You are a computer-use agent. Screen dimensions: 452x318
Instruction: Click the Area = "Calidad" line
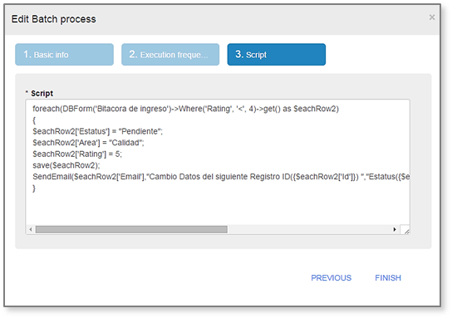[88, 143]
